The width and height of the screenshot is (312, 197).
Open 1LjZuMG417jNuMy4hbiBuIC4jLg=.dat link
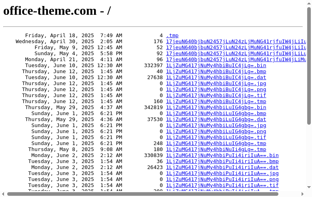pyautogui.click(x=216, y=78)
